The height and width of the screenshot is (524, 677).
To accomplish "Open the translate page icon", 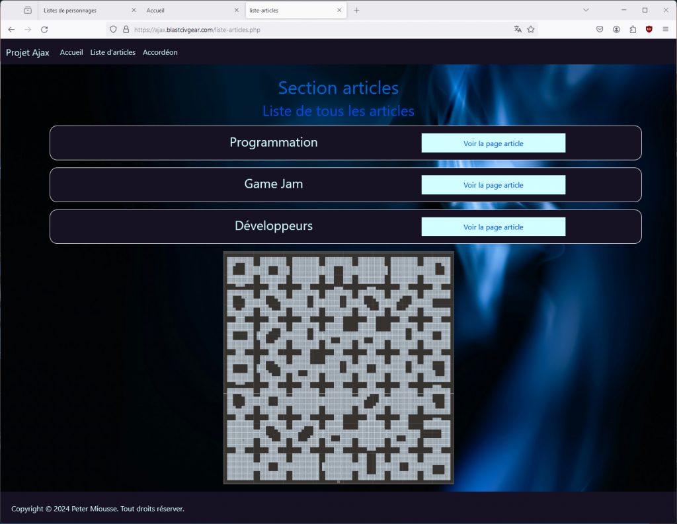I will 518,29.
